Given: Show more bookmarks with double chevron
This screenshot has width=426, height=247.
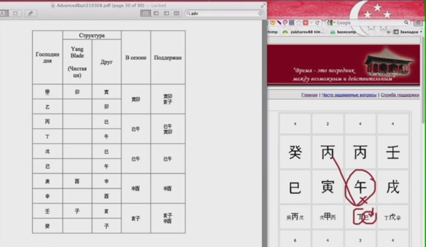Looking at the screenshot, I should 388,32.
